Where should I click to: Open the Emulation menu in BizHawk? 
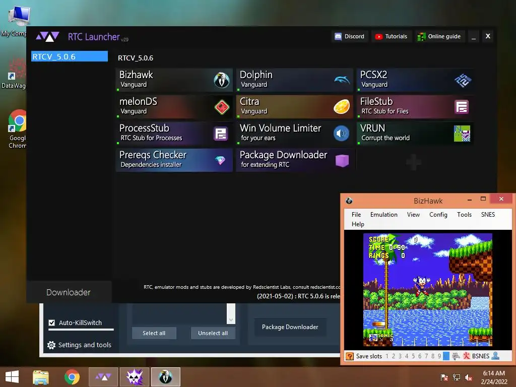click(x=383, y=215)
